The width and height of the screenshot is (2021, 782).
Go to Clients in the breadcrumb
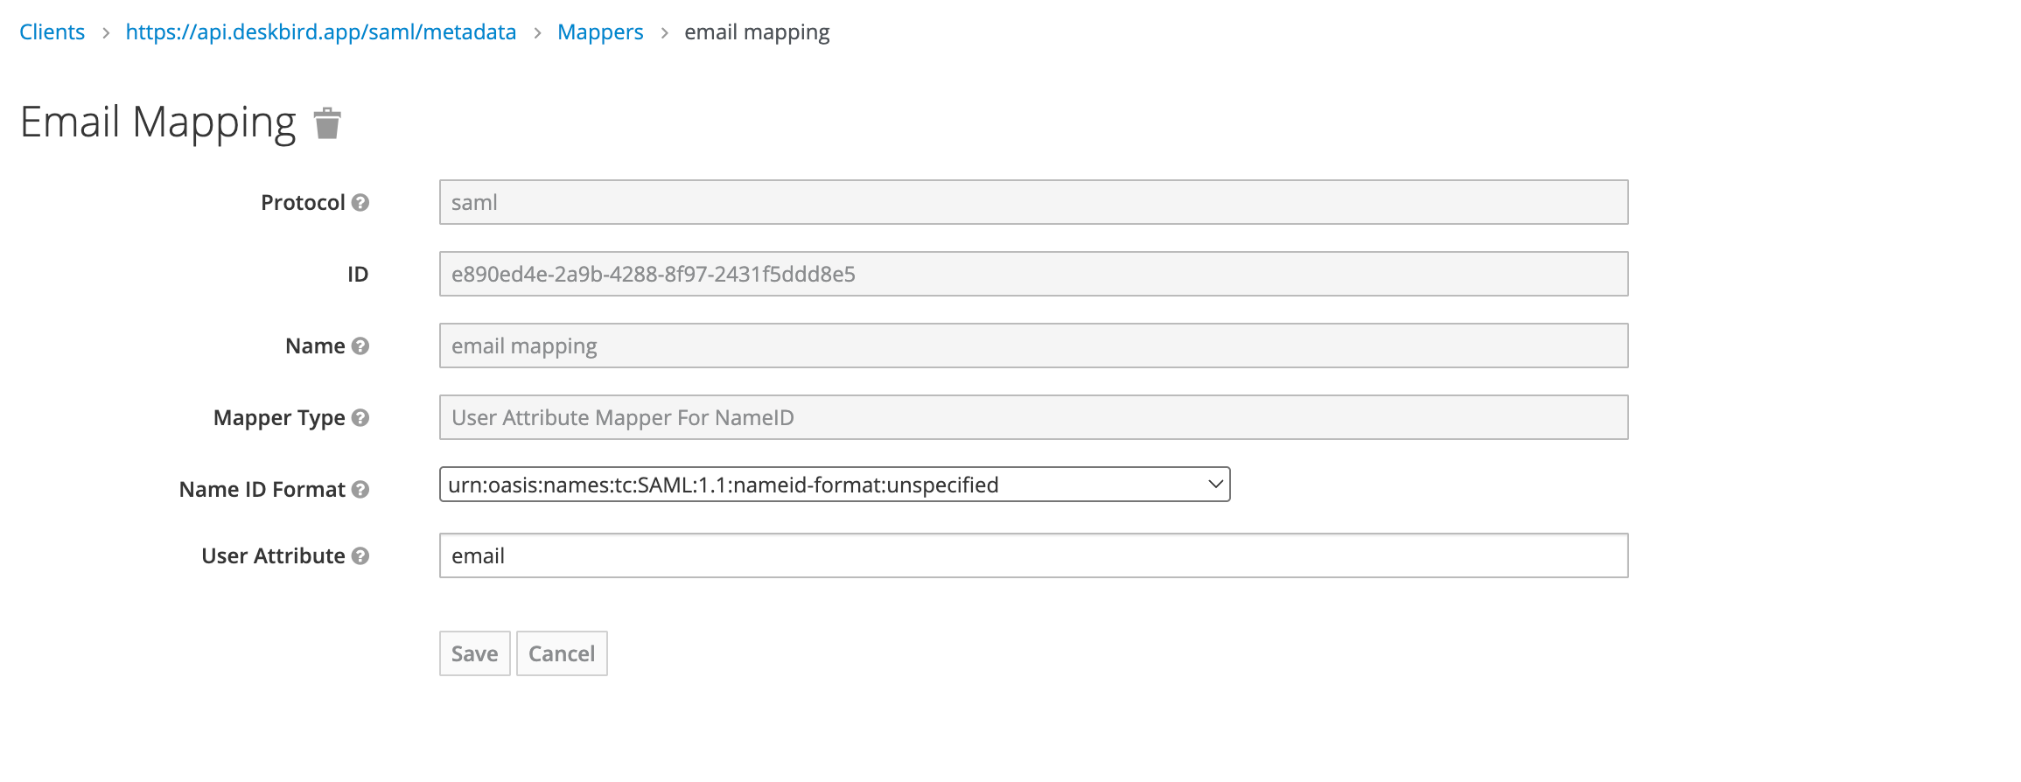(52, 32)
